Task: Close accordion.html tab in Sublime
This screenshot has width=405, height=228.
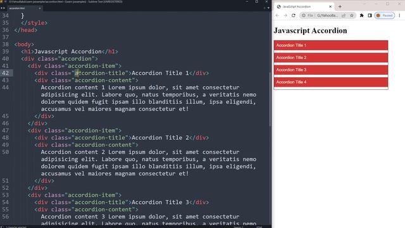Action: 39,8
